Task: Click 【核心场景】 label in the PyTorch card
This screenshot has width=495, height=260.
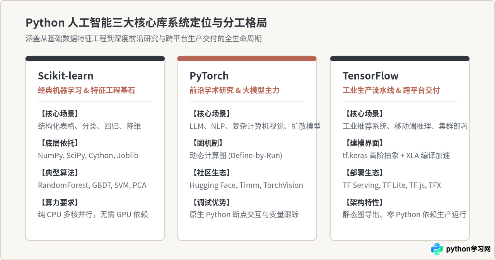Action: tap(211, 114)
